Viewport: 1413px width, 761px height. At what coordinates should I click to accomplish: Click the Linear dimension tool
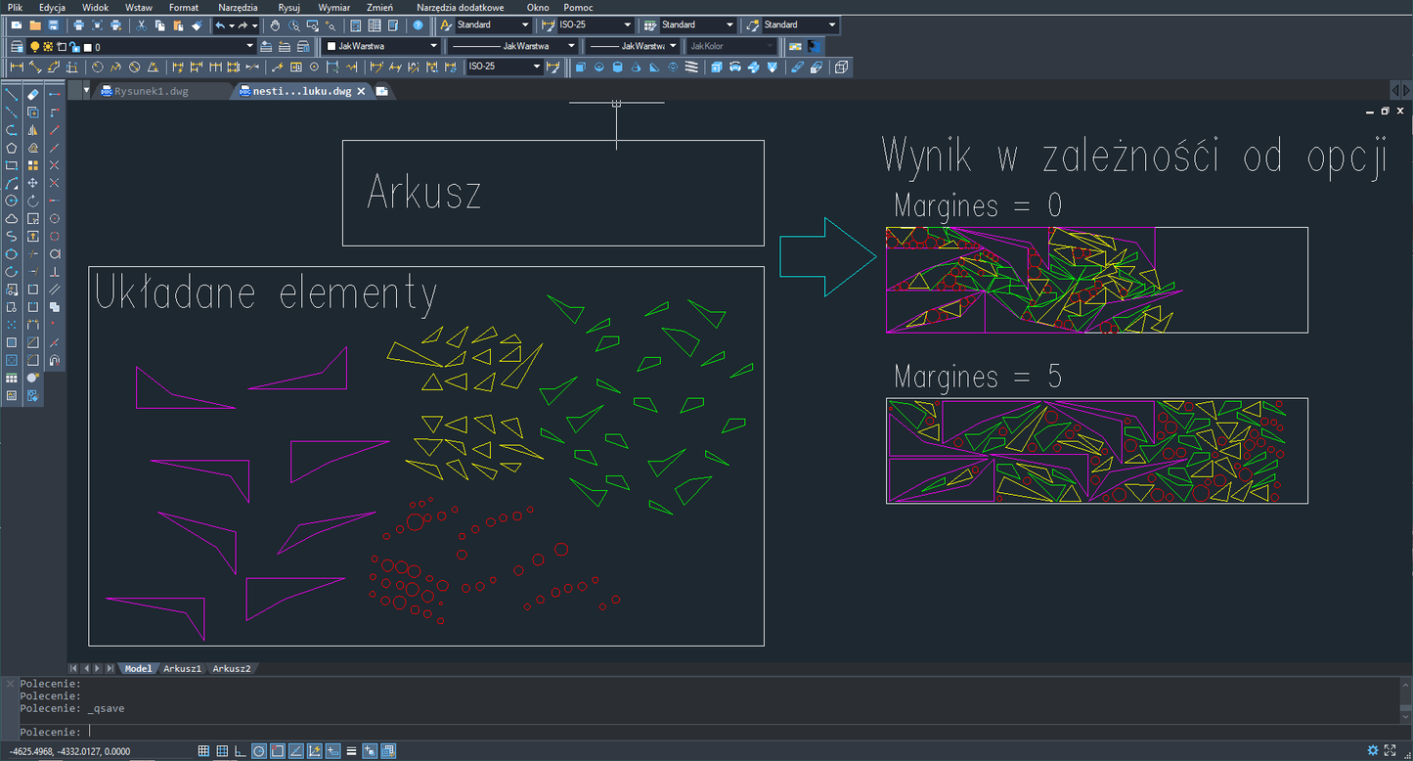pos(16,67)
